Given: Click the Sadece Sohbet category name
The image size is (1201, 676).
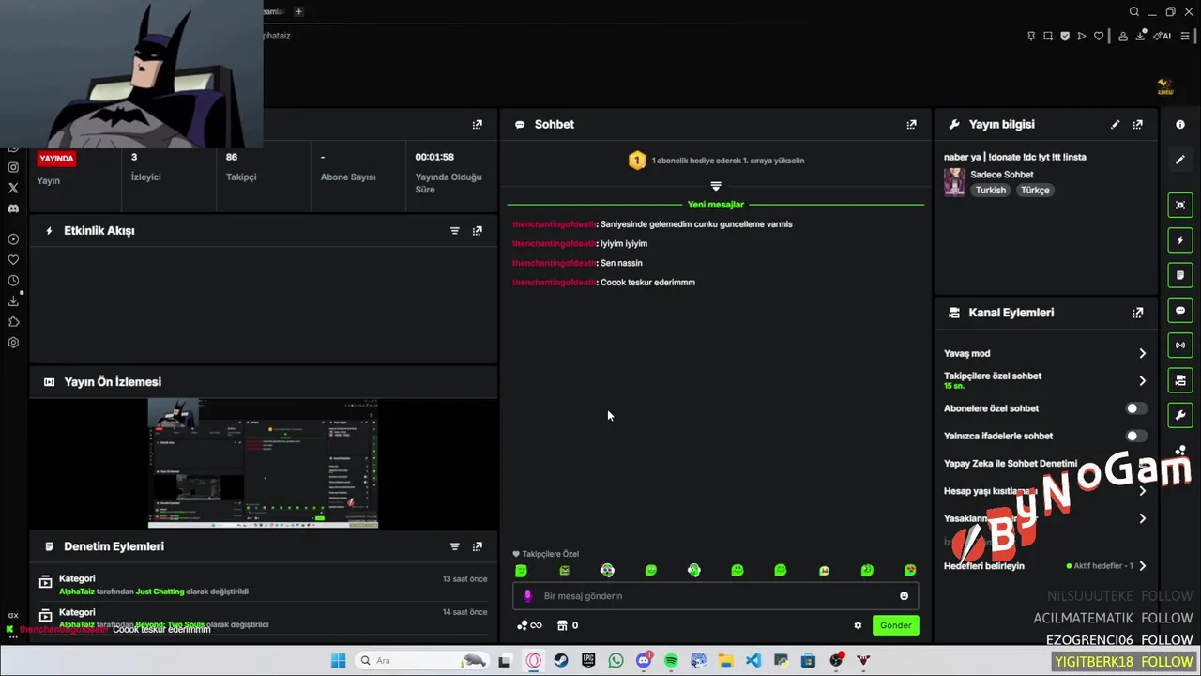Looking at the screenshot, I should 1001,175.
